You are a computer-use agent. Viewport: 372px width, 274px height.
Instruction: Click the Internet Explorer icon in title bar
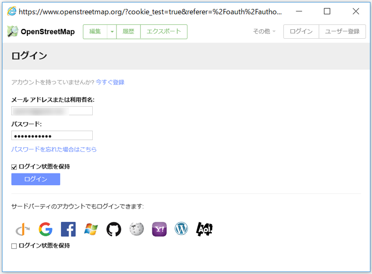point(12,11)
